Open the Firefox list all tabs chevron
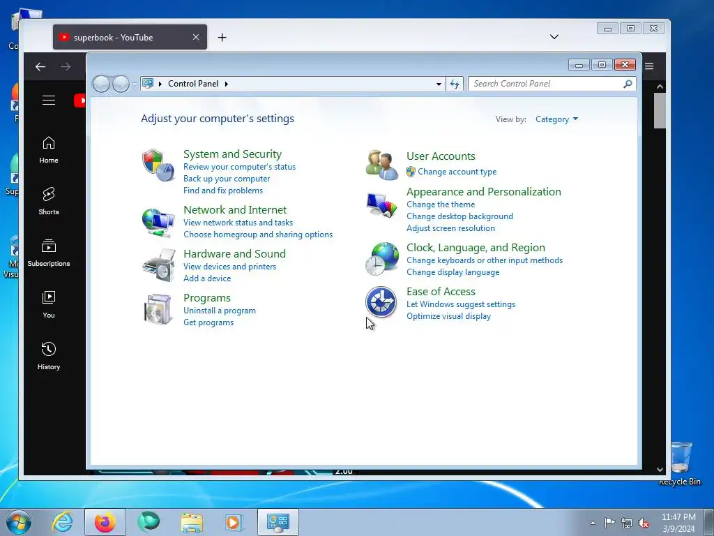Viewport: 714px width, 536px height. [x=554, y=37]
